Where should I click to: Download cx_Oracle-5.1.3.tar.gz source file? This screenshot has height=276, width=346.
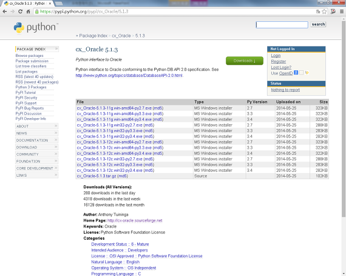point(96,176)
